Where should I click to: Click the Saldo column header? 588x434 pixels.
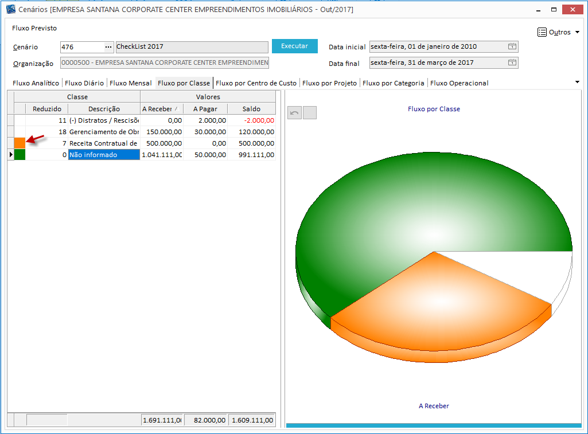click(251, 109)
